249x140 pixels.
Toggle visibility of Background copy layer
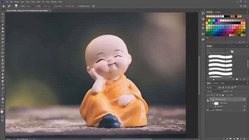(207, 100)
